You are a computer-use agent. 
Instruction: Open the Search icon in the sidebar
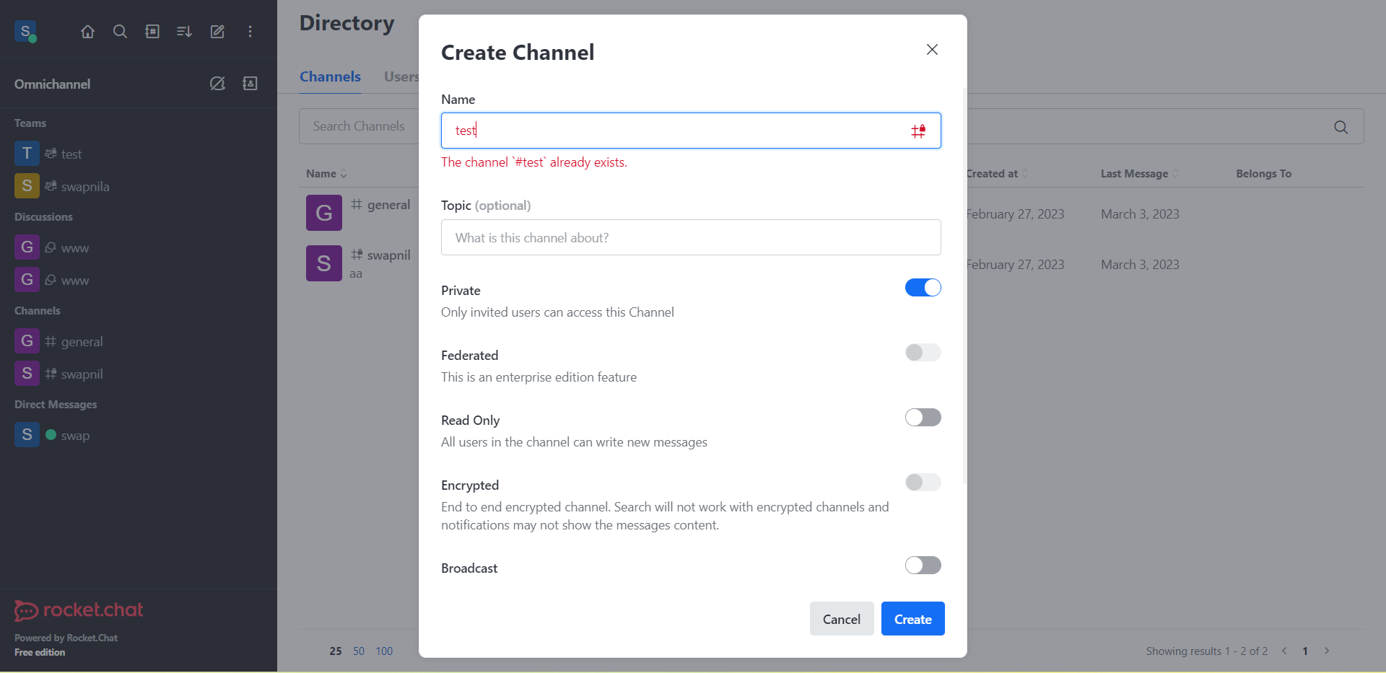pos(120,31)
